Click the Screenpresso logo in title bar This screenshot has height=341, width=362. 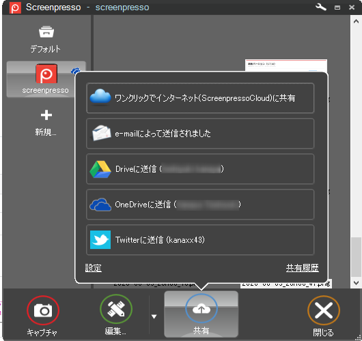pyautogui.click(x=15, y=8)
